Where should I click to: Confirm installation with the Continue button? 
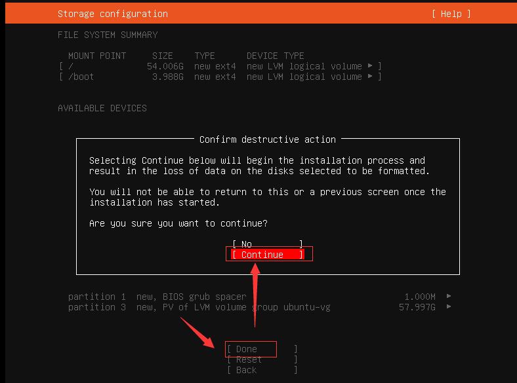268,255
